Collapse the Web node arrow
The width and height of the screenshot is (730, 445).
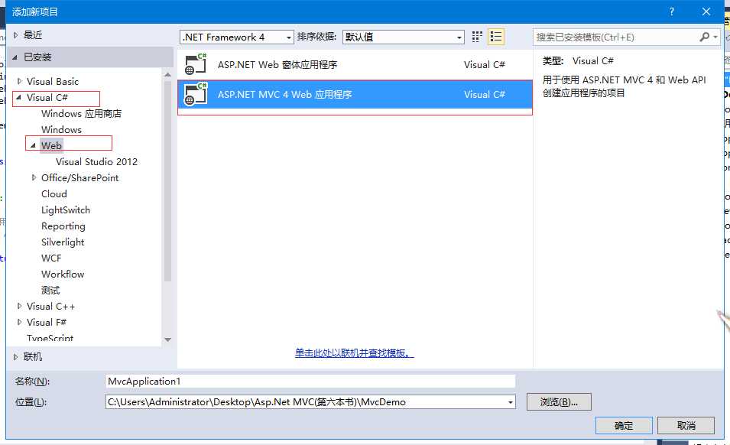(33, 146)
